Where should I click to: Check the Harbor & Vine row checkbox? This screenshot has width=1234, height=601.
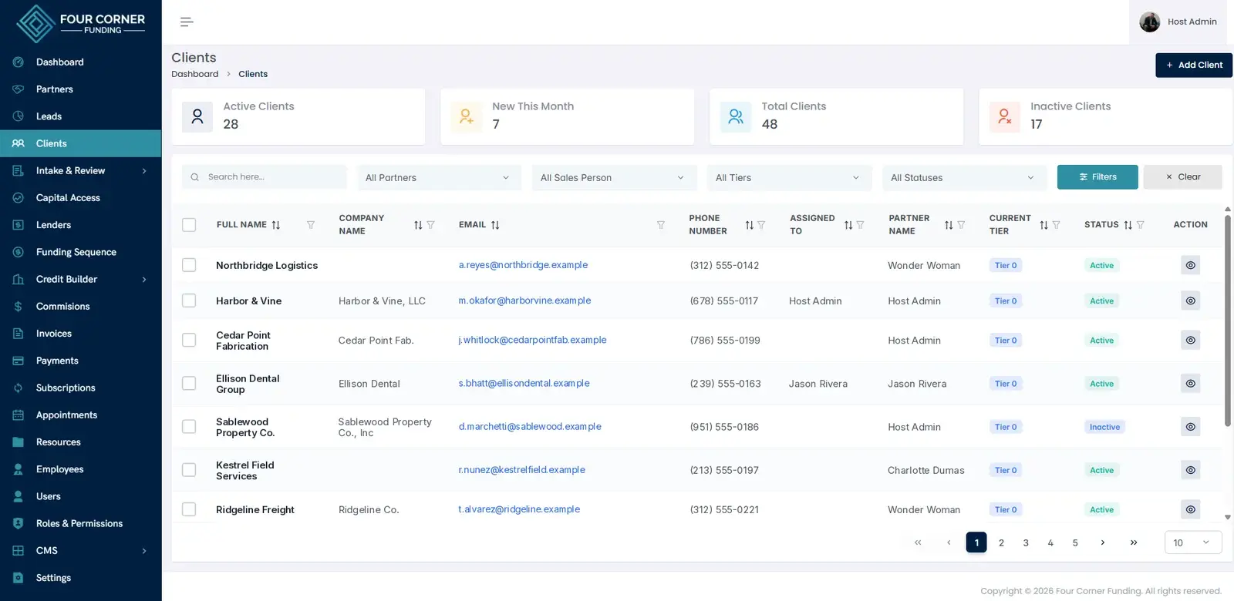189,300
